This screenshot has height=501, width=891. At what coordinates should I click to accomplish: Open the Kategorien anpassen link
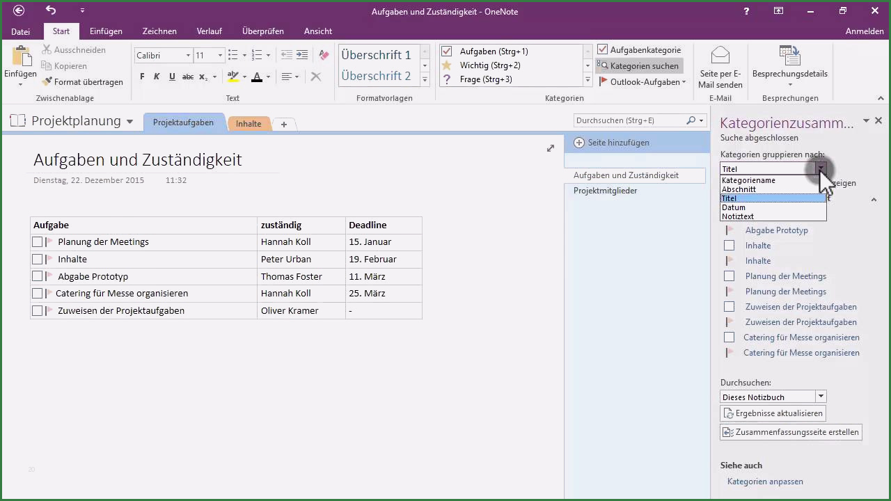tap(765, 482)
